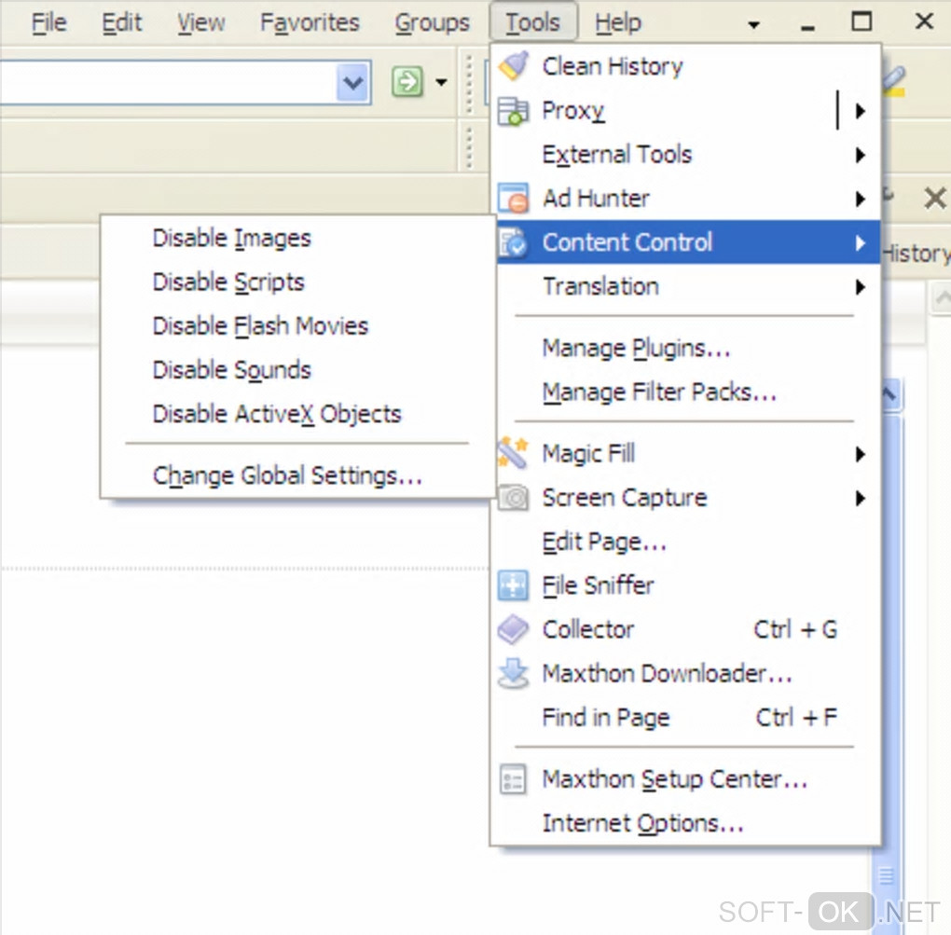Image resolution: width=951 pixels, height=935 pixels.
Task: Toggle Disable Flash Movies option
Action: (297, 326)
